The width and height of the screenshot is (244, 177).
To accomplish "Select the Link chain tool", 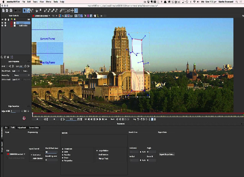I will coord(61,11).
